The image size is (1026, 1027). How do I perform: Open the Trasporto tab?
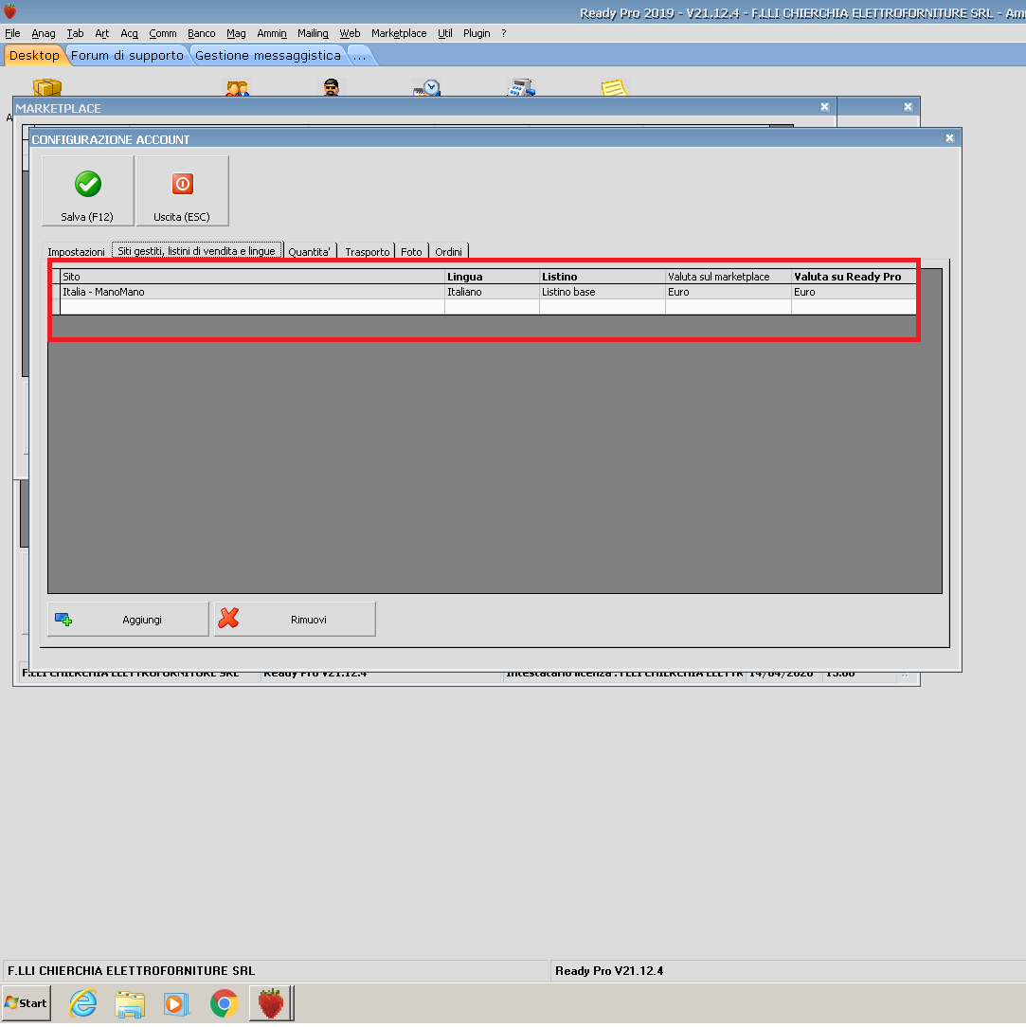367,251
